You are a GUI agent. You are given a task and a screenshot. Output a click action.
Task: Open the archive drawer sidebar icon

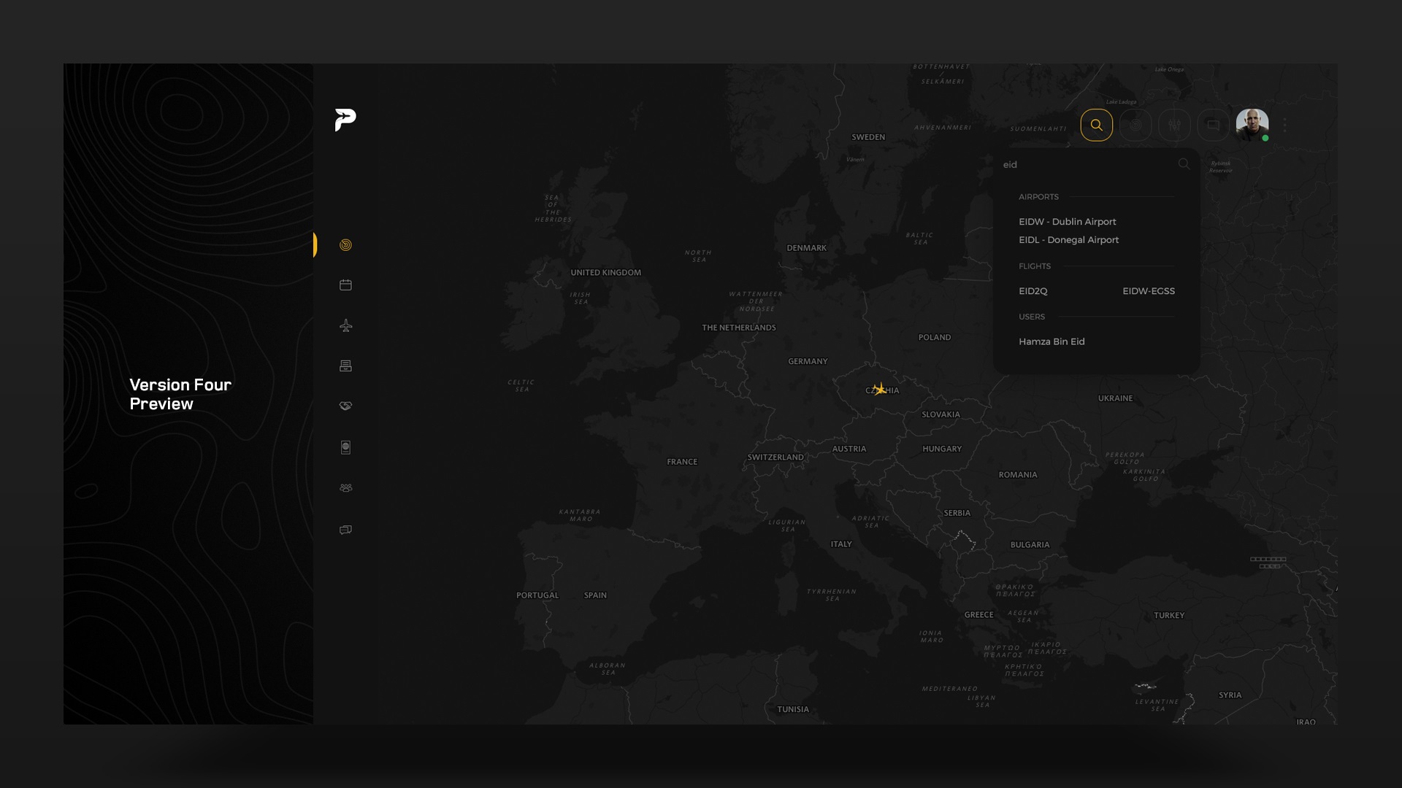click(x=345, y=366)
